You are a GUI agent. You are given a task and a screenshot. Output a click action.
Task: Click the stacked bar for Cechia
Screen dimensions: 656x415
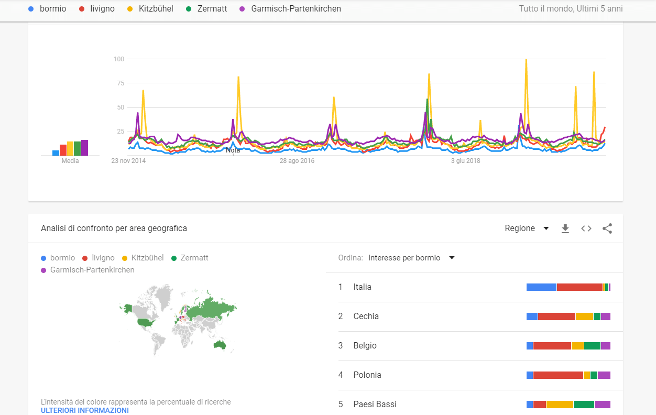click(x=568, y=316)
